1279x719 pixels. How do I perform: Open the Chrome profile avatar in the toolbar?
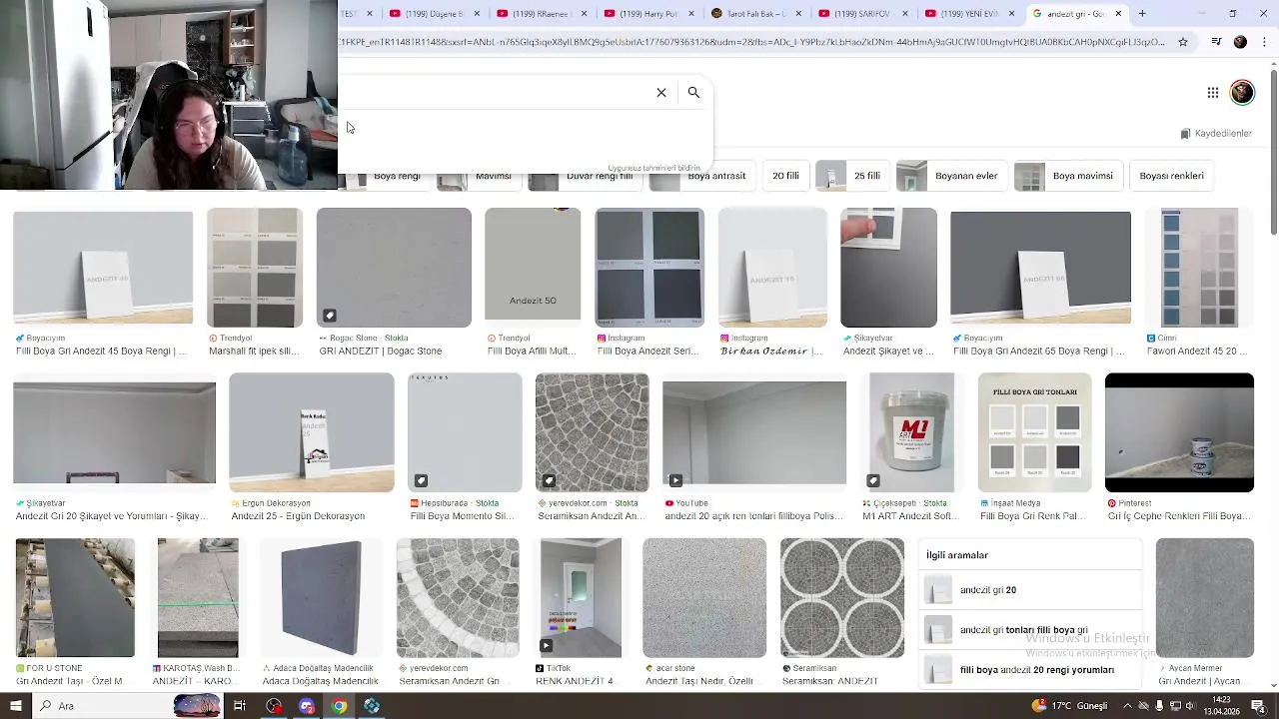coord(1240,42)
